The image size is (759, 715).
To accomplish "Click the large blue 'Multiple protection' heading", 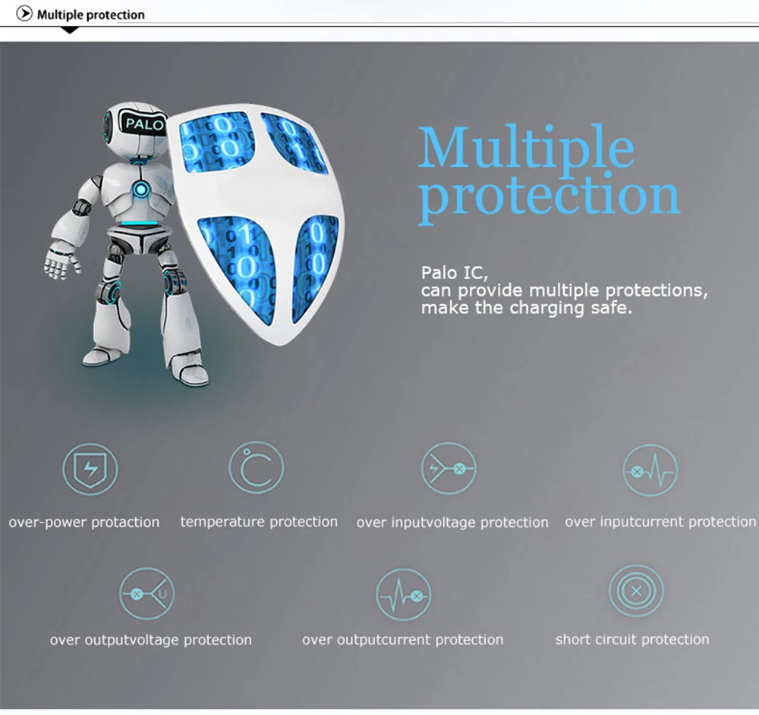I will [550, 174].
